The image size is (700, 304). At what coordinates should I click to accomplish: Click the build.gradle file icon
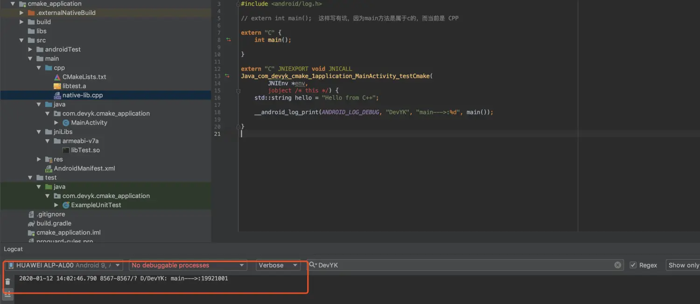point(31,223)
